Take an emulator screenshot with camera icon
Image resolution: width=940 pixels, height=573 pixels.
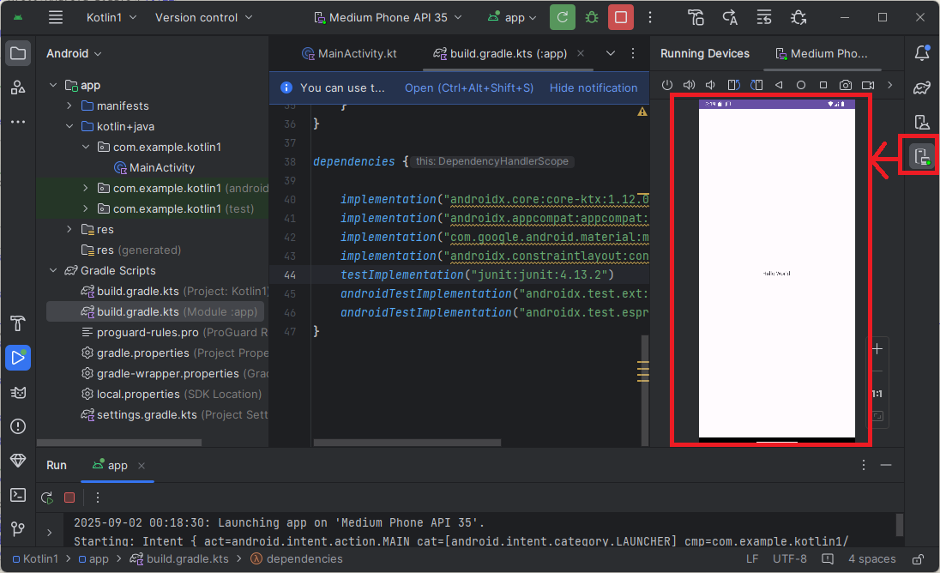pos(846,85)
